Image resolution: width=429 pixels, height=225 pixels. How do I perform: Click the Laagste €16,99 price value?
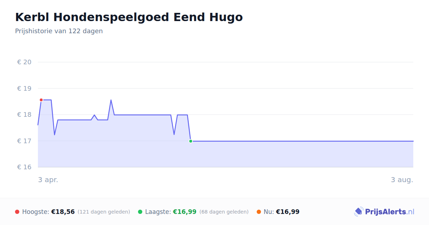(185, 212)
